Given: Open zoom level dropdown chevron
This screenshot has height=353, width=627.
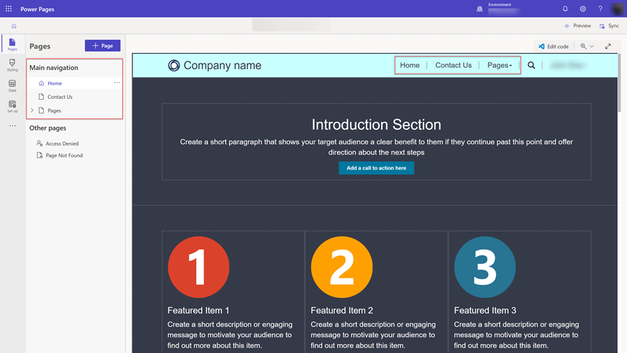Looking at the screenshot, I should 592,47.
